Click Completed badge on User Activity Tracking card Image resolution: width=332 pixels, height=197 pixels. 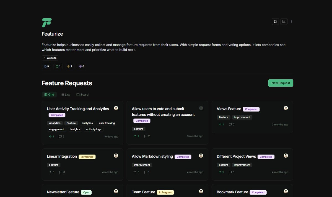tap(57, 115)
